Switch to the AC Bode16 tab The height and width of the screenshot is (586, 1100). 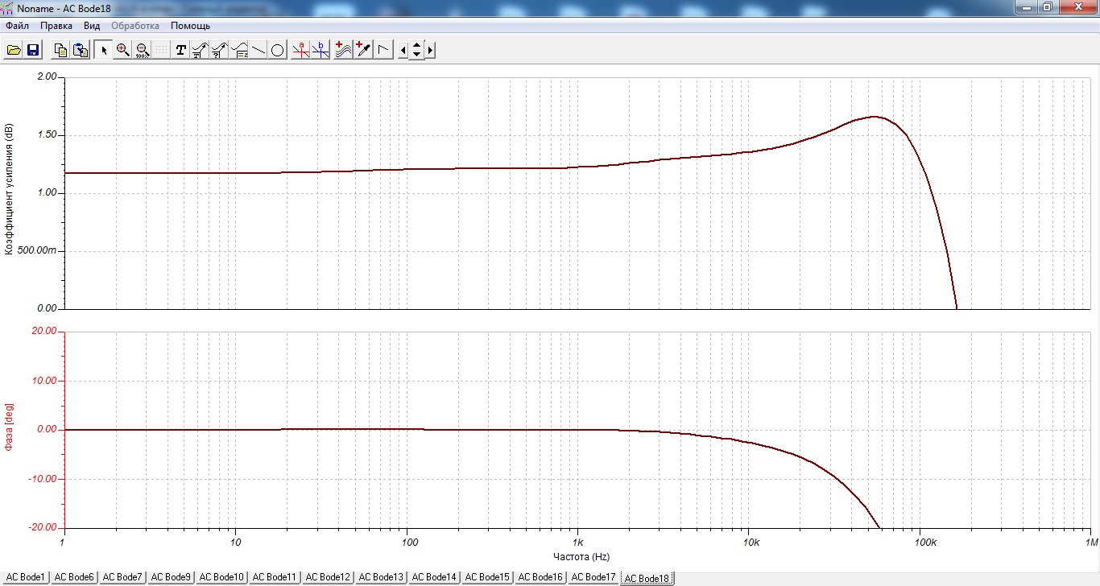(x=540, y=577)
